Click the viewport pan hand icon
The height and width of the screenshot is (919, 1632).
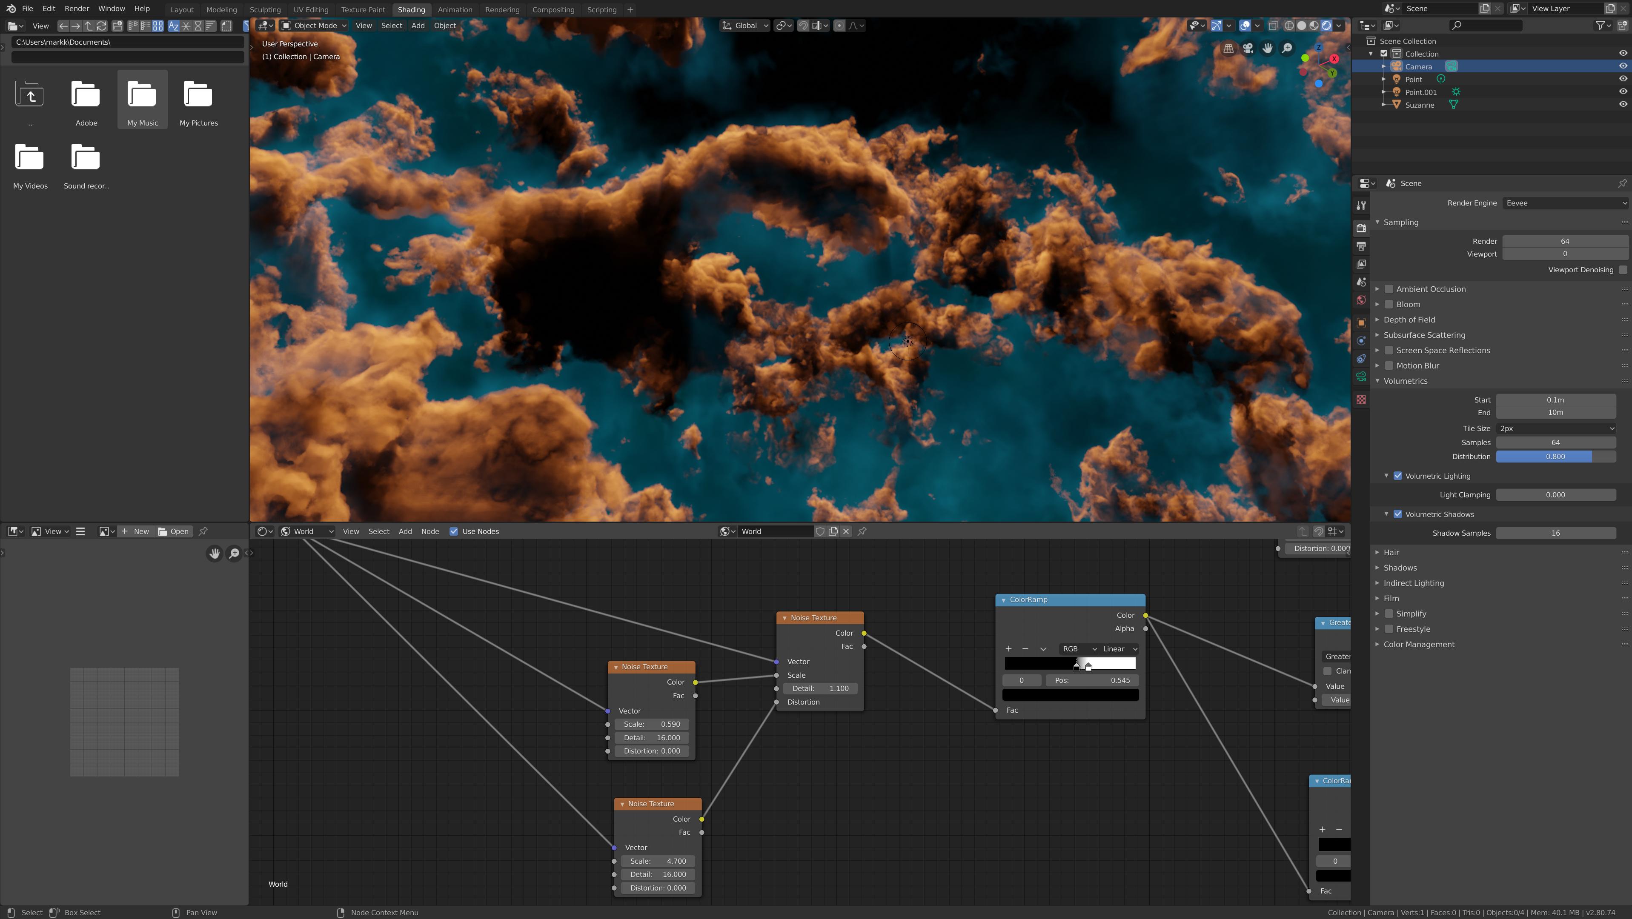tap(1267, 48)
